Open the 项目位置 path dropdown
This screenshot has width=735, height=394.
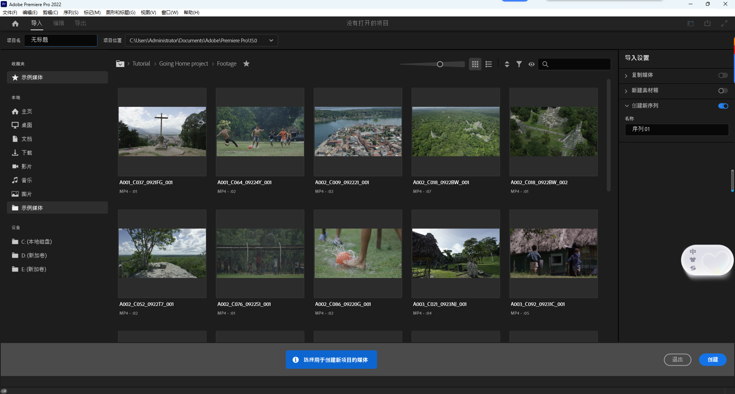pos(271,40)
